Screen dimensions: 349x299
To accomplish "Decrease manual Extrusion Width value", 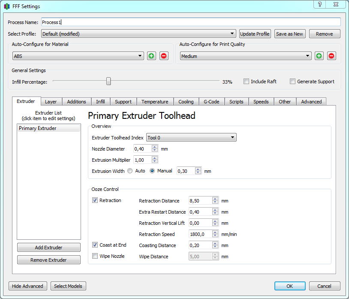I will pyautogui.click(x=198, y=173).
